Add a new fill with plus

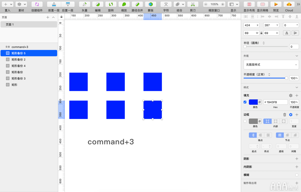pos(297,95)
